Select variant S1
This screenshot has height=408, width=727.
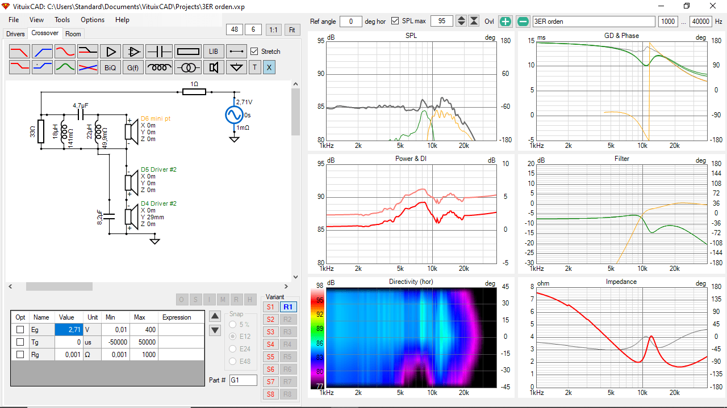point(270,307)
